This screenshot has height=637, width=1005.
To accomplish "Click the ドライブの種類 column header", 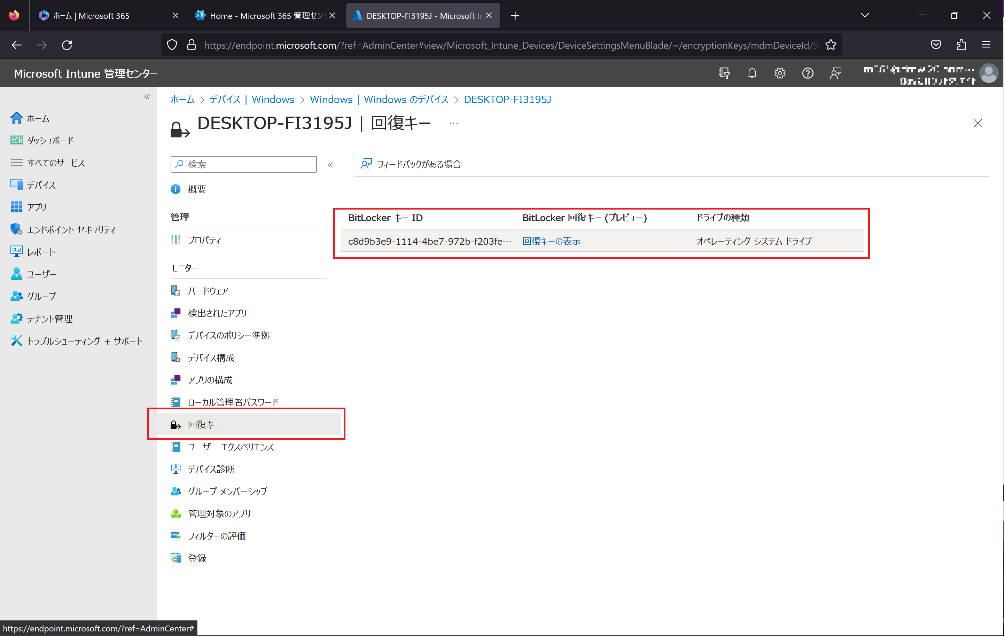I will (723, 218).
